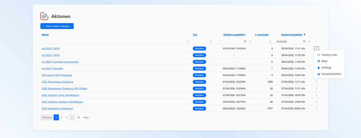
Task: Click the Aktionen page heading
Action: (61, 16)
